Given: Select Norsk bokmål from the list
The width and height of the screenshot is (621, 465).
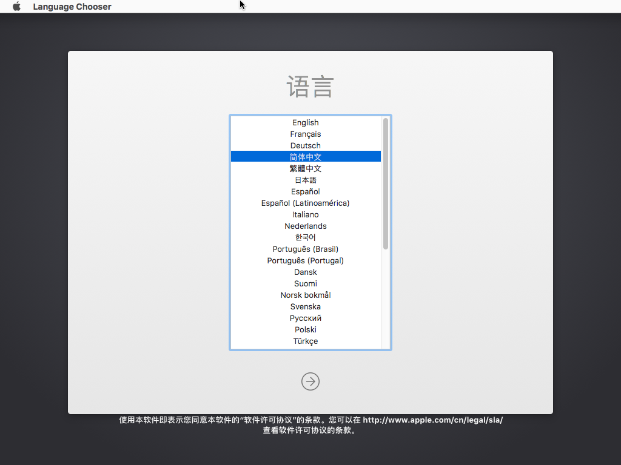Looking at the screenshot, I should coord(305,295).
